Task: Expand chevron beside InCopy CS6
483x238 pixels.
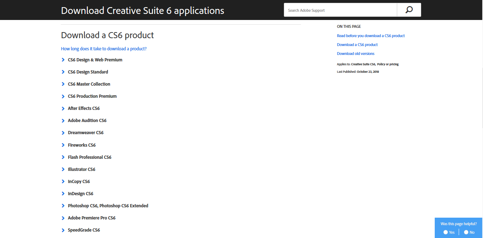Action: coord(63,182)
